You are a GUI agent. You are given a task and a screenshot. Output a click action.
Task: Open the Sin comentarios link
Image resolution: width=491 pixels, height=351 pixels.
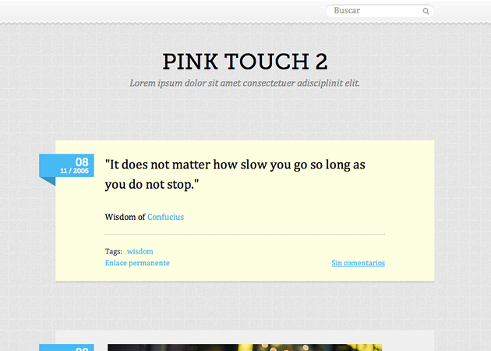coord(358,263)
